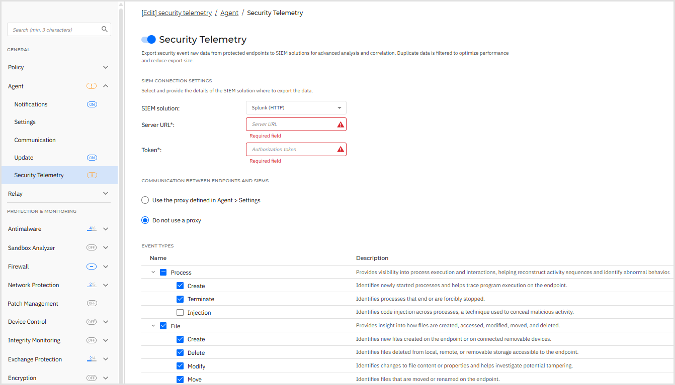Click the warning icon in Server URL field
The height and width of the screenshot is (385, 675).
click(x=341, y=124)
